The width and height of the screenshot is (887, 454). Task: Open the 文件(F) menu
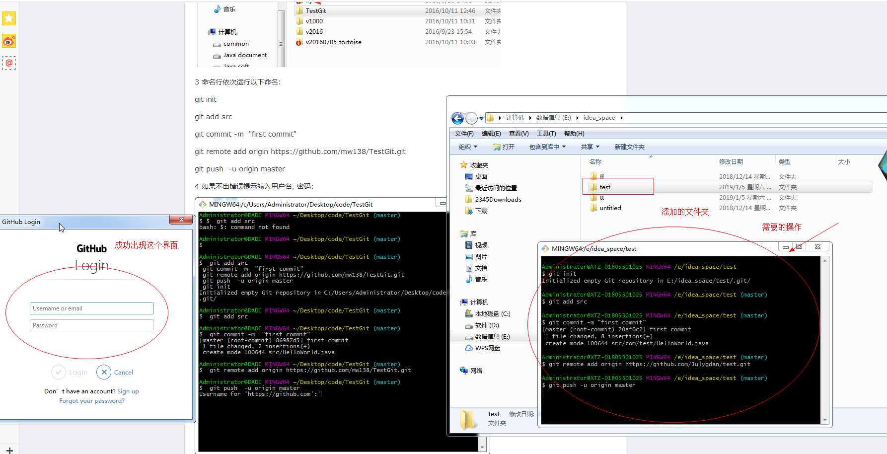tap(464, 134)
